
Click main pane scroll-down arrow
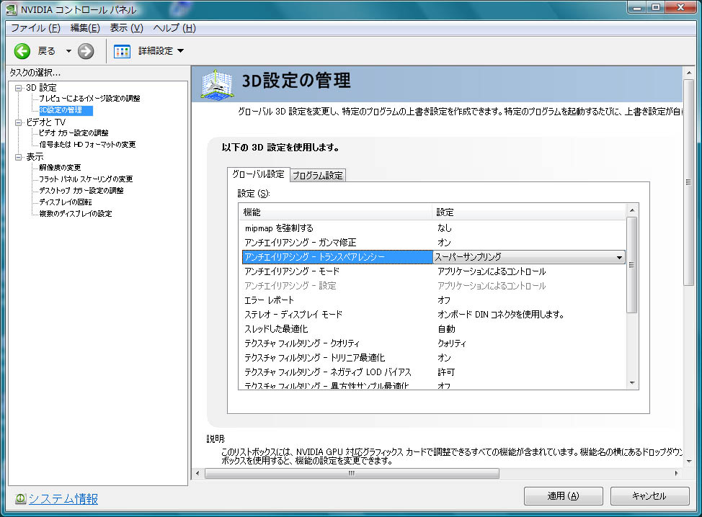688,461
